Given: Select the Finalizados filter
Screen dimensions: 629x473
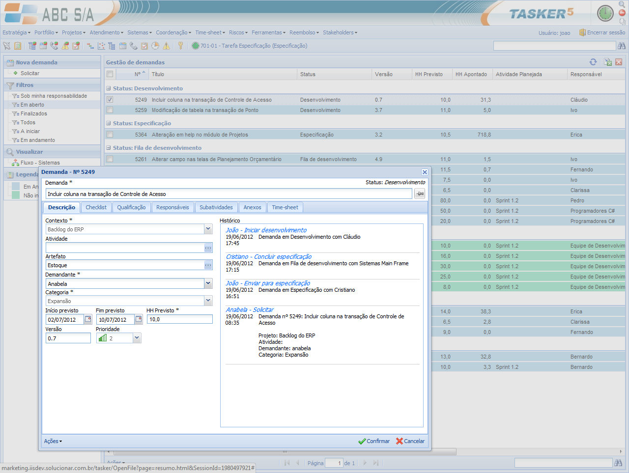Looking at the screenshot, I should [33, 113].
